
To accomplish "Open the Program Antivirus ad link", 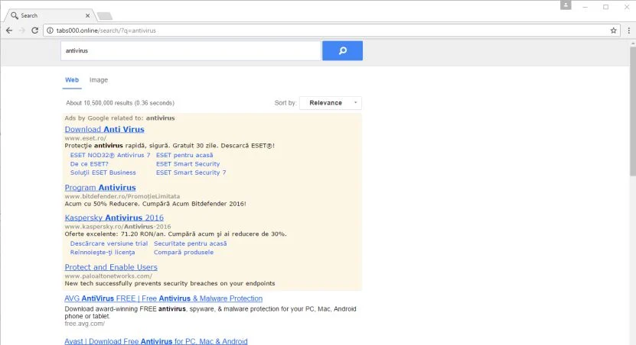I will 100,188.
